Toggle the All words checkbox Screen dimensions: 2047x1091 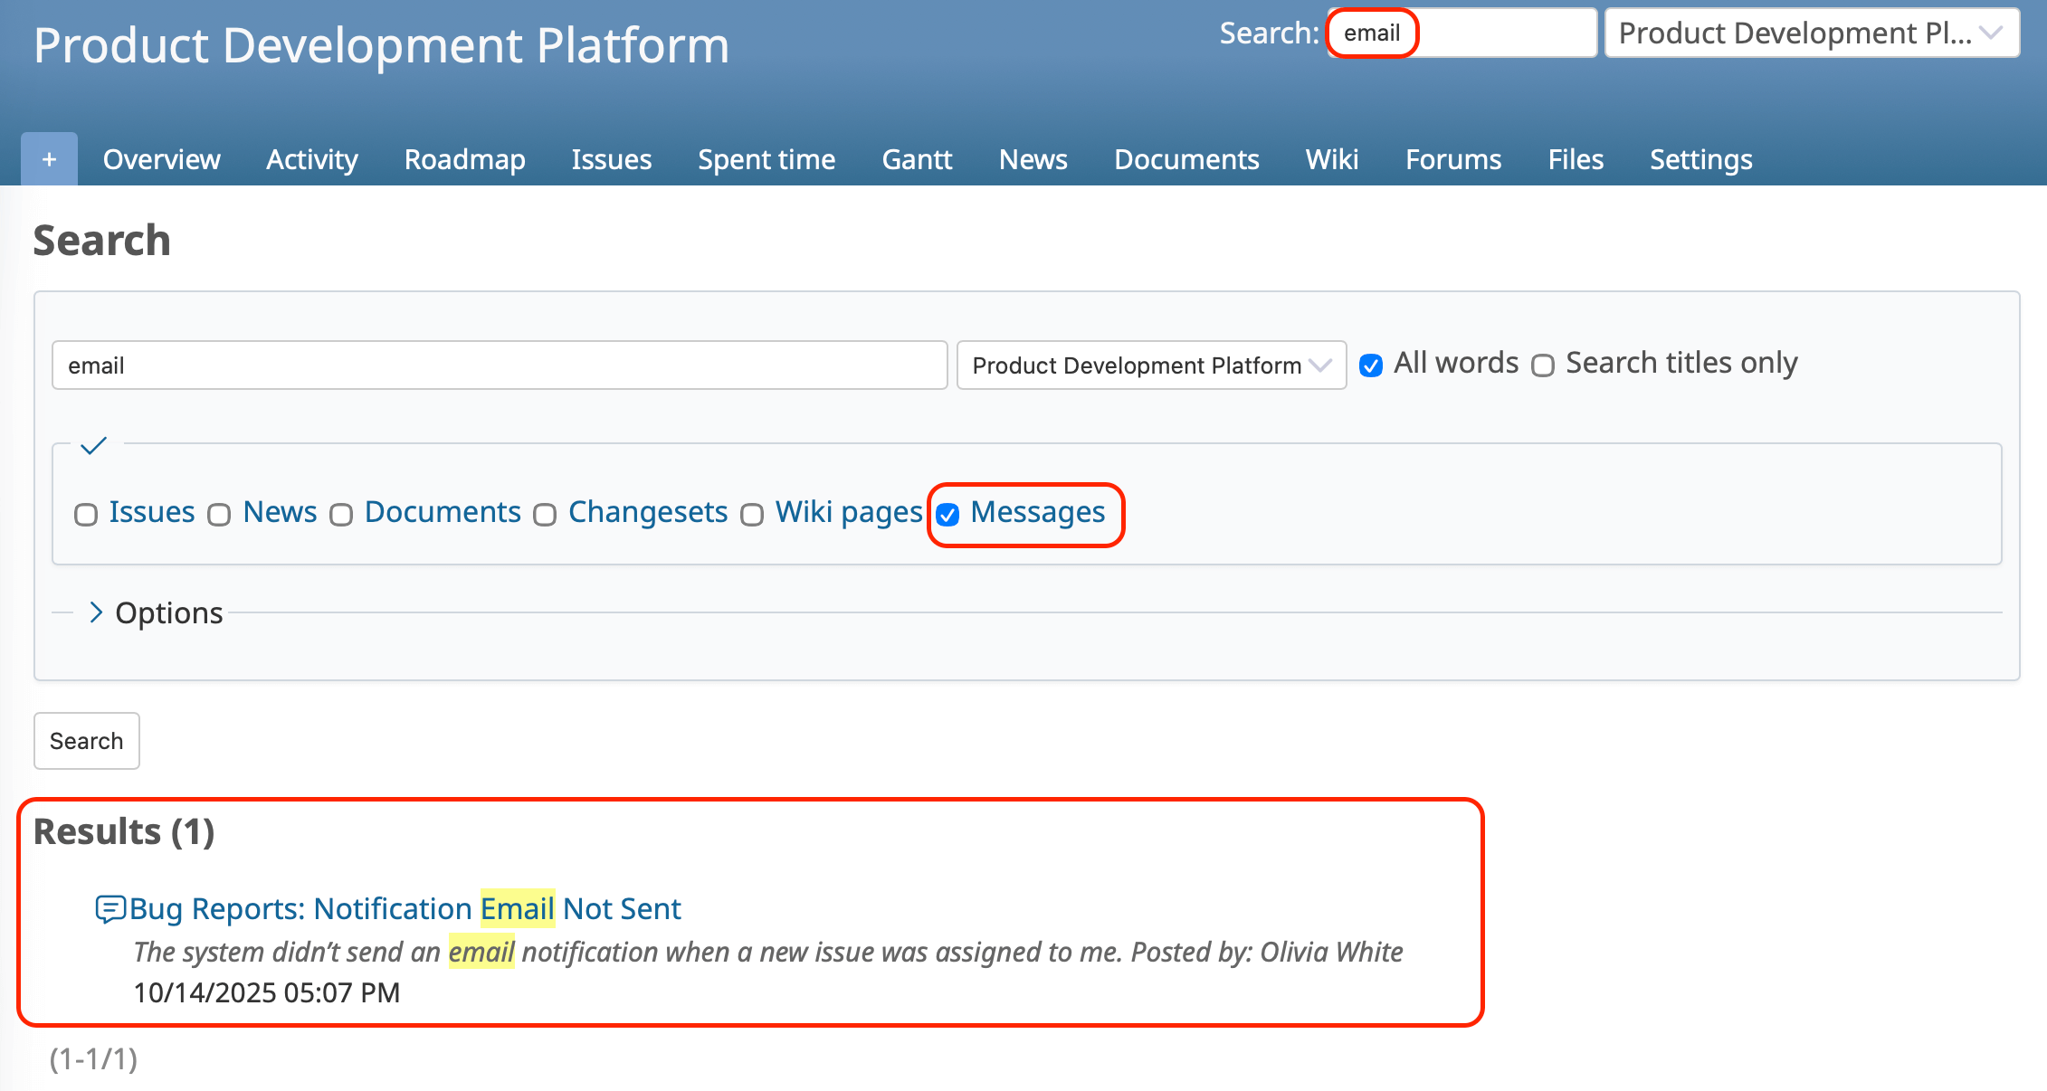[1371, 365]
